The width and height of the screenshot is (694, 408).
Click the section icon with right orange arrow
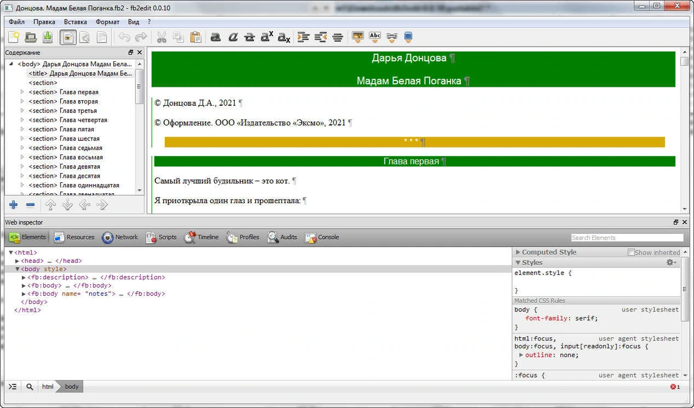click(304, 37)
